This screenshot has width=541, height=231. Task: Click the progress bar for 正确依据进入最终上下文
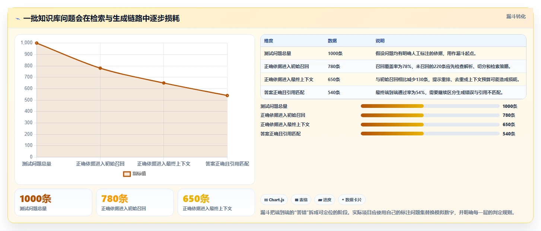[x=430, y=125]
